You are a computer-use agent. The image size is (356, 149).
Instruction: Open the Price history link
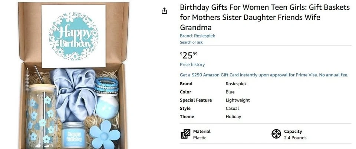[192, 64]
